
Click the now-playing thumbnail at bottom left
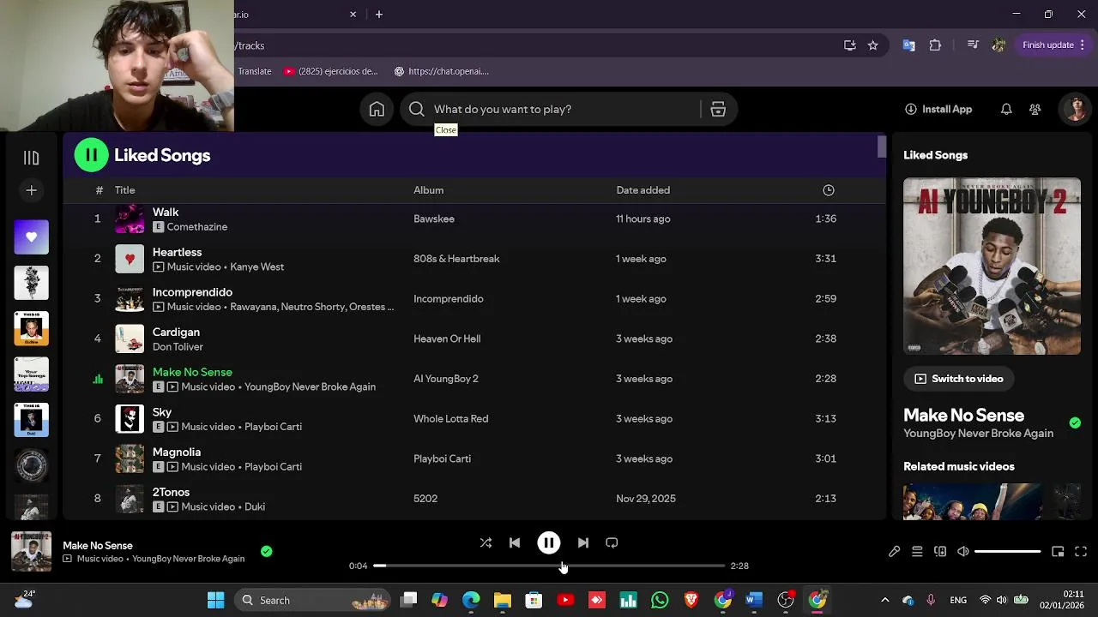coord(31,552)
